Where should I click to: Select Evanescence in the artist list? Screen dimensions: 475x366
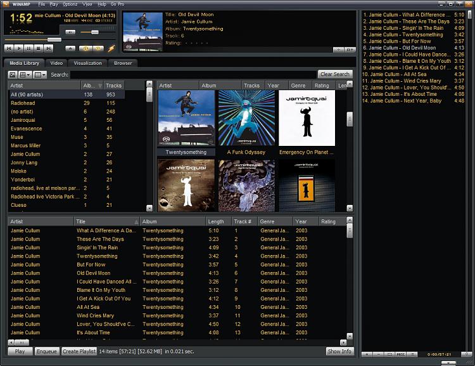pyautogui.click(x=66, y=129)
